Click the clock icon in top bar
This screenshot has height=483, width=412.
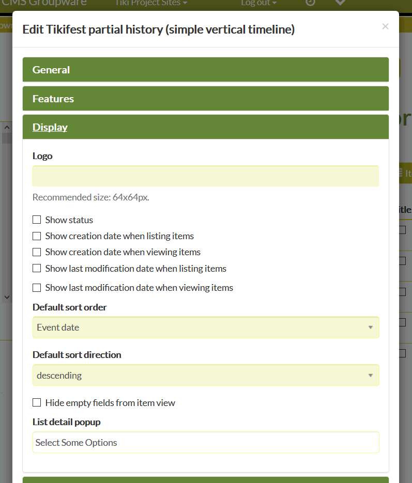(x=310, y=2)
